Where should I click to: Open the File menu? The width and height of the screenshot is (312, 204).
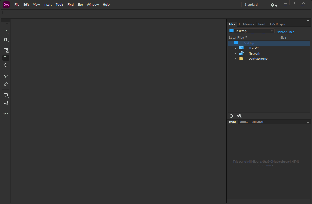[17, 5]
